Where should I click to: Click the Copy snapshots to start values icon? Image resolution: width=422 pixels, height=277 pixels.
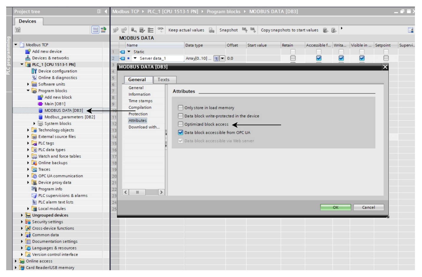[325, 30]
